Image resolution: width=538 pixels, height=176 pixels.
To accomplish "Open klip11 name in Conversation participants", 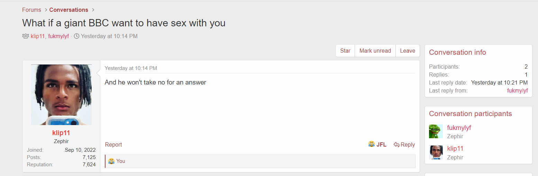I will point(455,149).
